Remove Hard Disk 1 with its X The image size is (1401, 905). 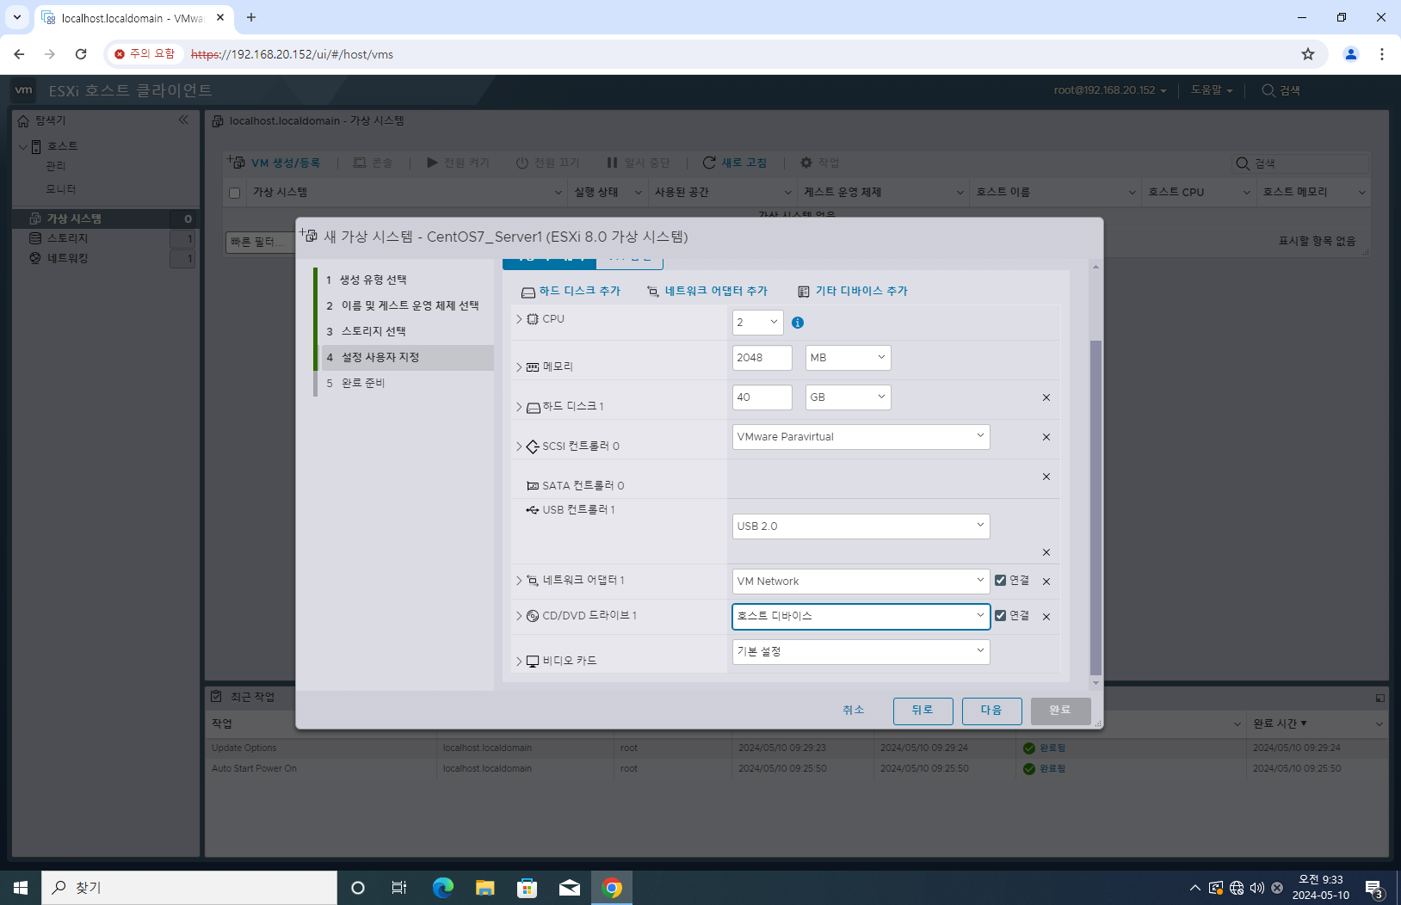pyautogui.click(x=1046, y=397)
